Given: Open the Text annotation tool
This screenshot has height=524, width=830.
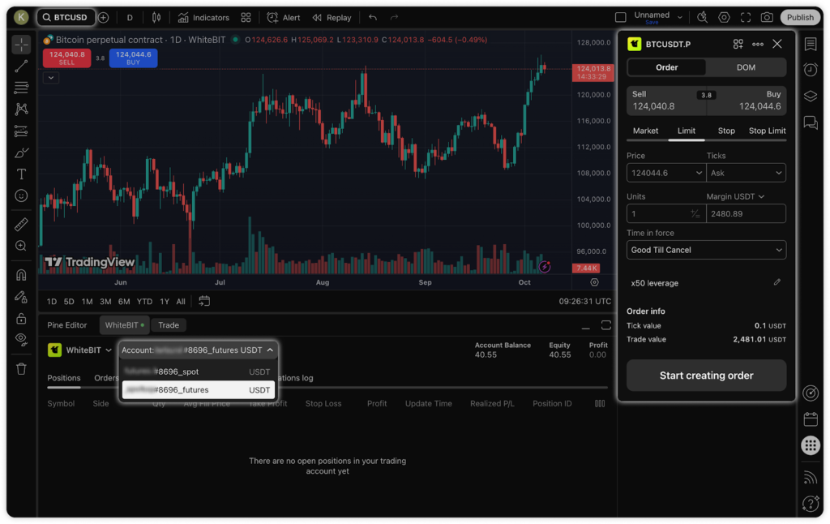Looking at the screenshot, I should [x=20, y=173].
